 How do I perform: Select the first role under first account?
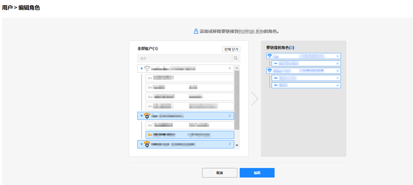(x=190, y=78)
